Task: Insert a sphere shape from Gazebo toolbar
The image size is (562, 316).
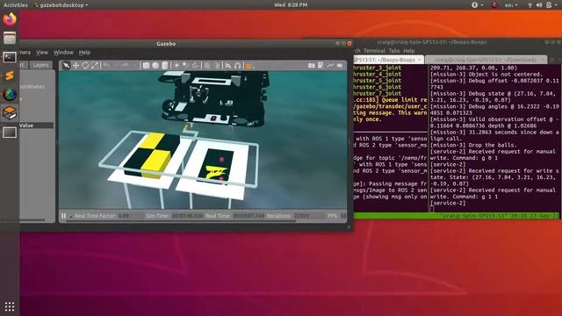Action: tap(155, 66)
